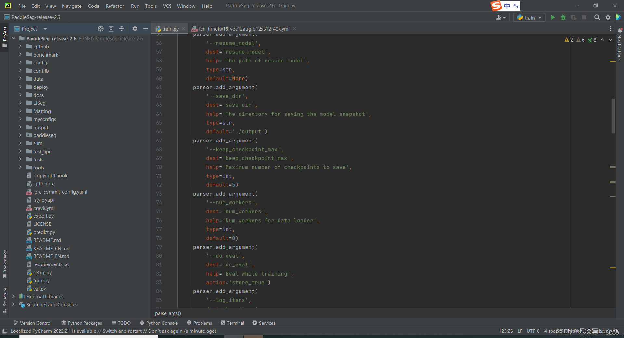The width and height of the screenshot is (624, 338).
Task: Expand Scratches and Consoles node
Action: (x=13, y=304)
